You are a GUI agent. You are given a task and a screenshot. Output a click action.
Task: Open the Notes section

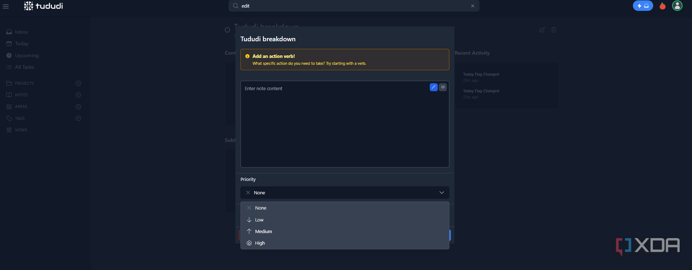click(x=21, y=95)
